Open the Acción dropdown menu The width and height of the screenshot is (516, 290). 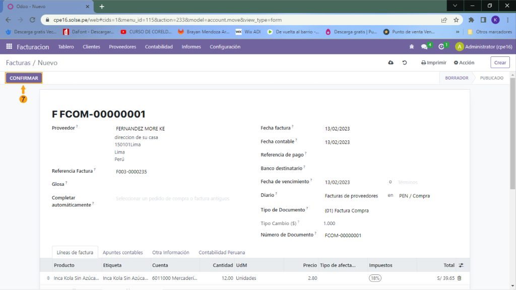tap(464, 63)
